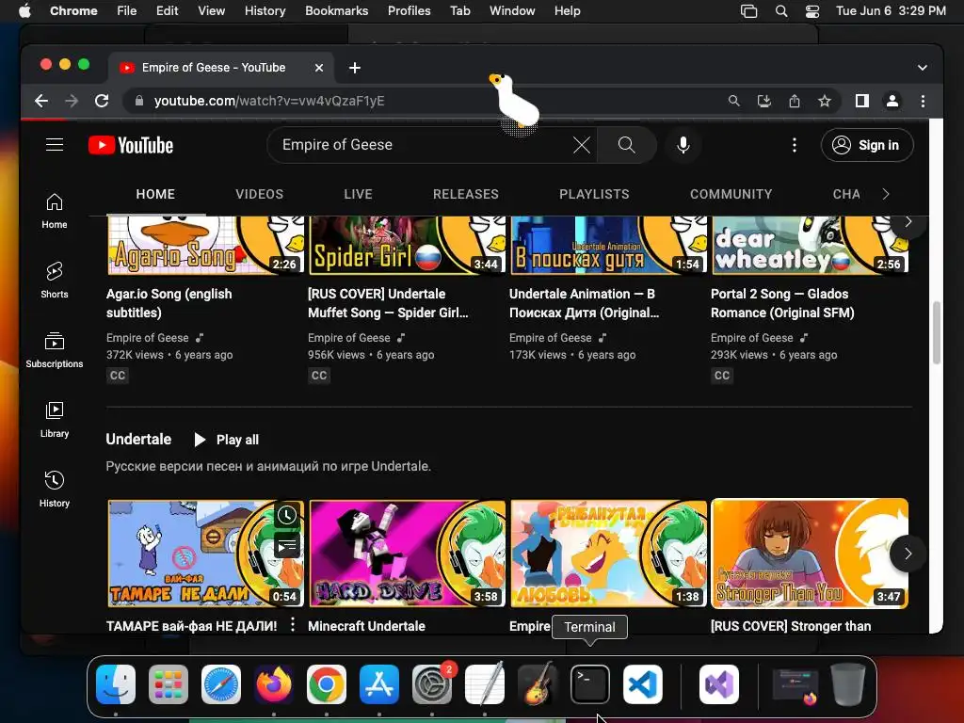Open Library in the sidebar

tap(54, 419)
